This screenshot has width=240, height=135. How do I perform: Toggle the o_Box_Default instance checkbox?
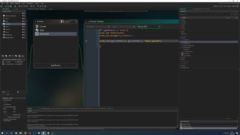point(3,64)
